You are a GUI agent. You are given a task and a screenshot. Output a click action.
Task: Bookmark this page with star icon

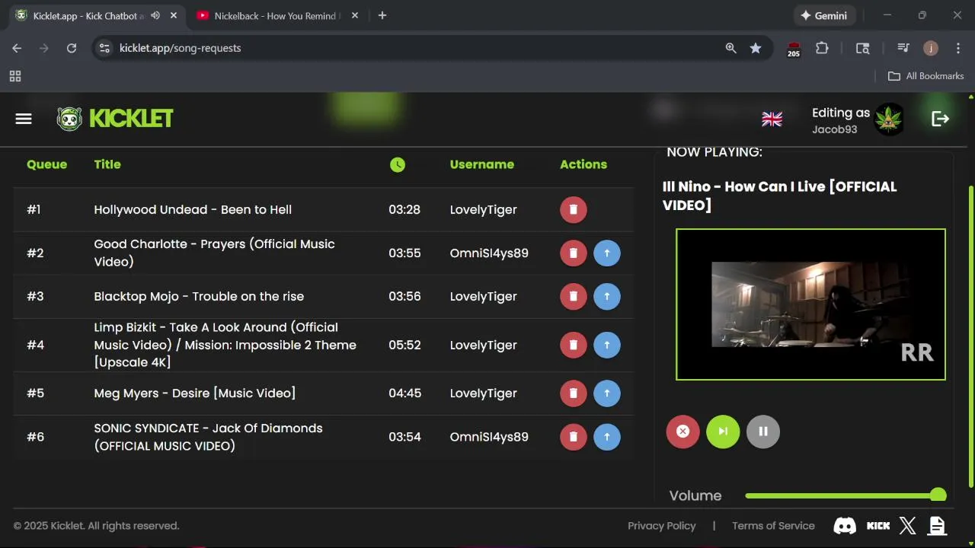pos(756,48)
